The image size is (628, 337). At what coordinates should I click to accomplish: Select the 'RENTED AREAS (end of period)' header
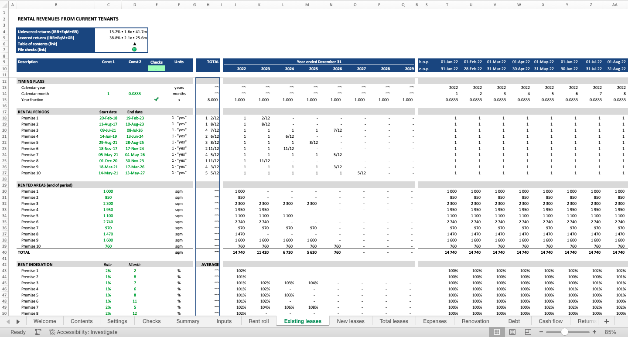45,185
